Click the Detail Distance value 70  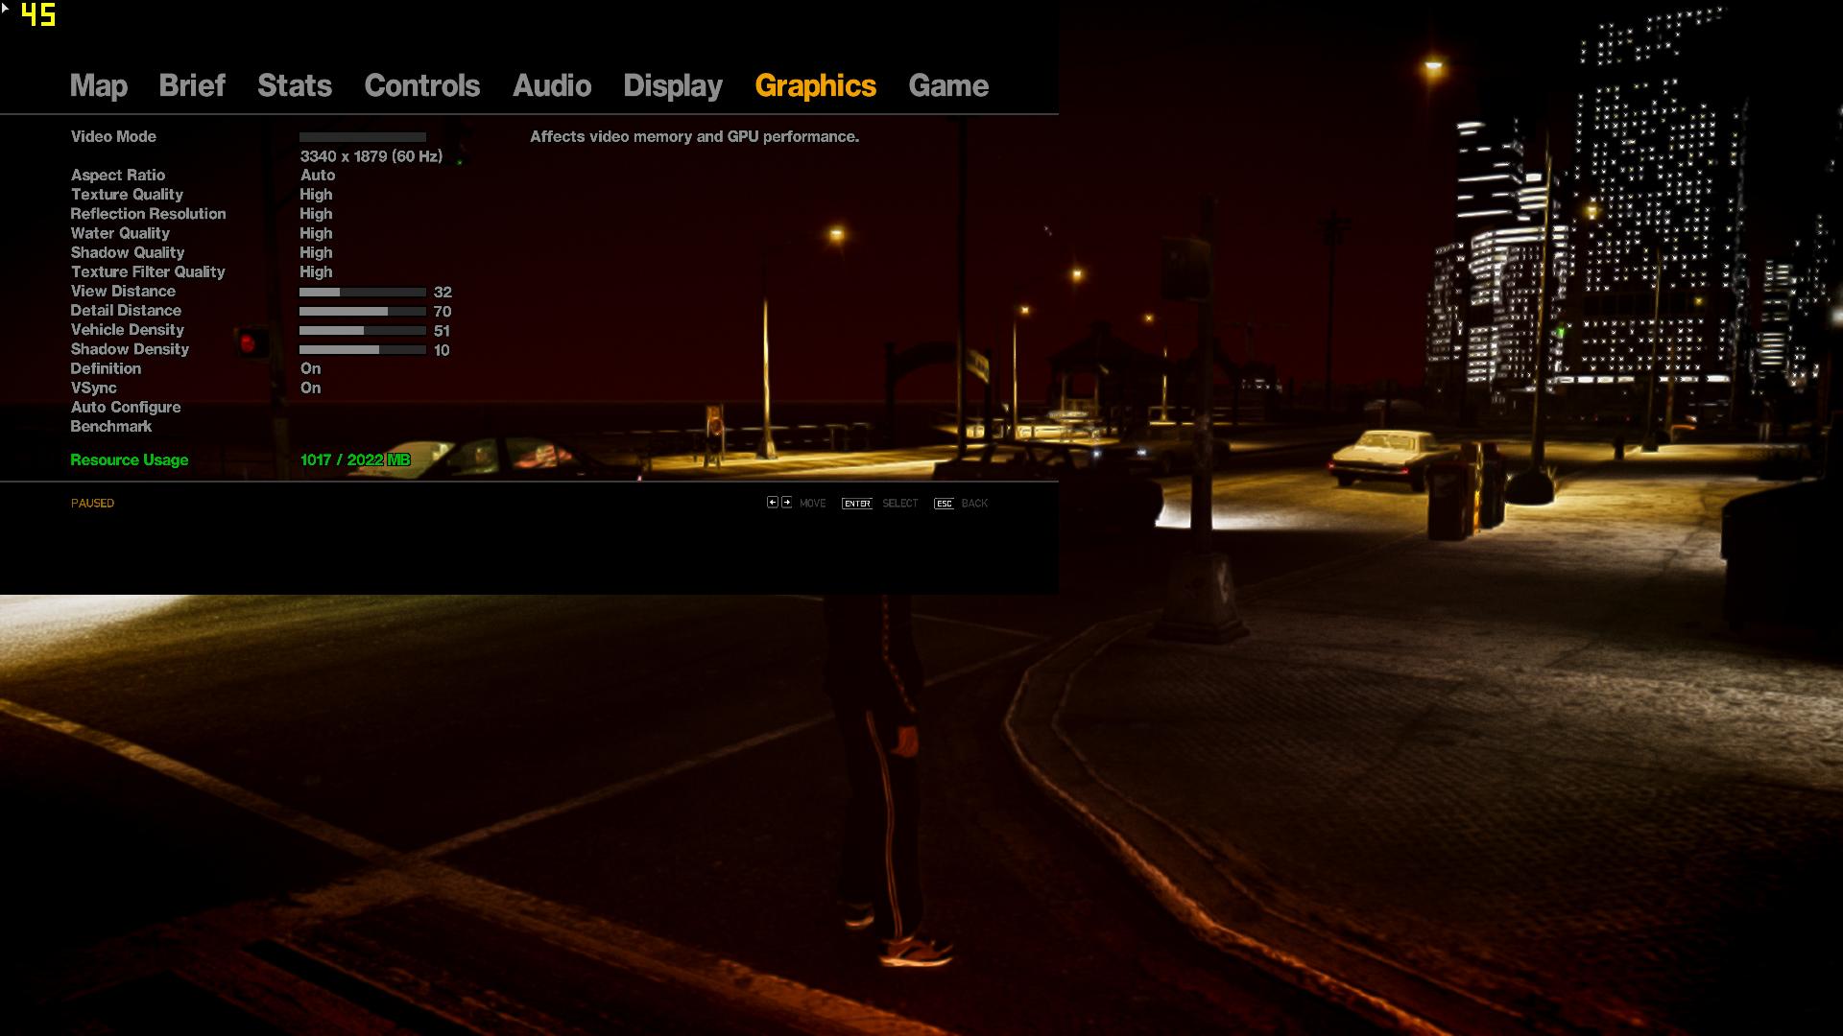[443, 312]
